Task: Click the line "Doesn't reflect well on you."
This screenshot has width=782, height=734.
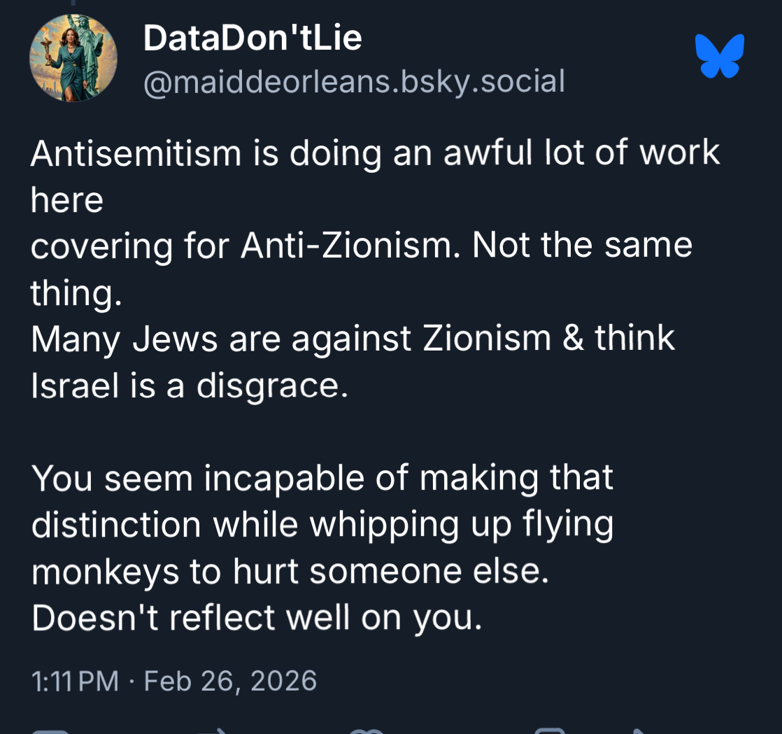Action: pos(257,617)
